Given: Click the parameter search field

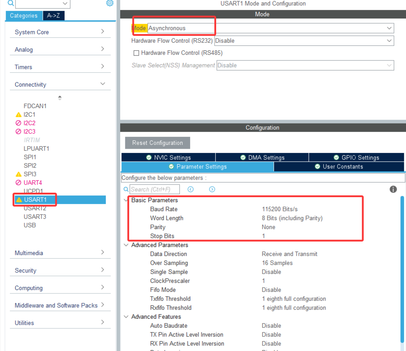Looking at the screenshot, I should point(155,189).
